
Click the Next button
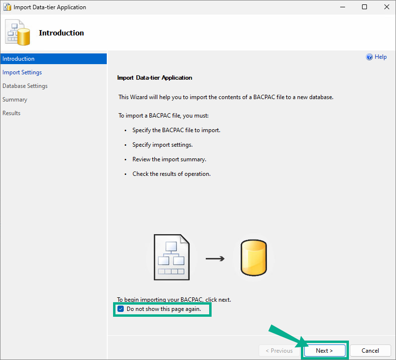point(325,351)
